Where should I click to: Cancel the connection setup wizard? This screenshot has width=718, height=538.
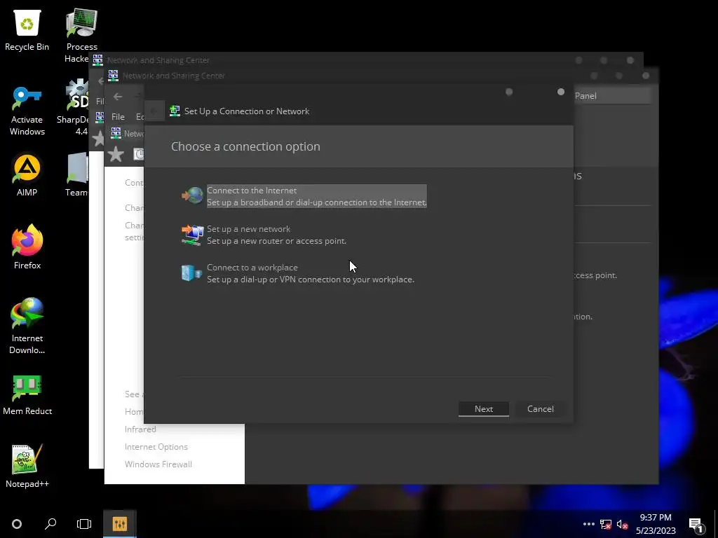[x=541, y=409]
